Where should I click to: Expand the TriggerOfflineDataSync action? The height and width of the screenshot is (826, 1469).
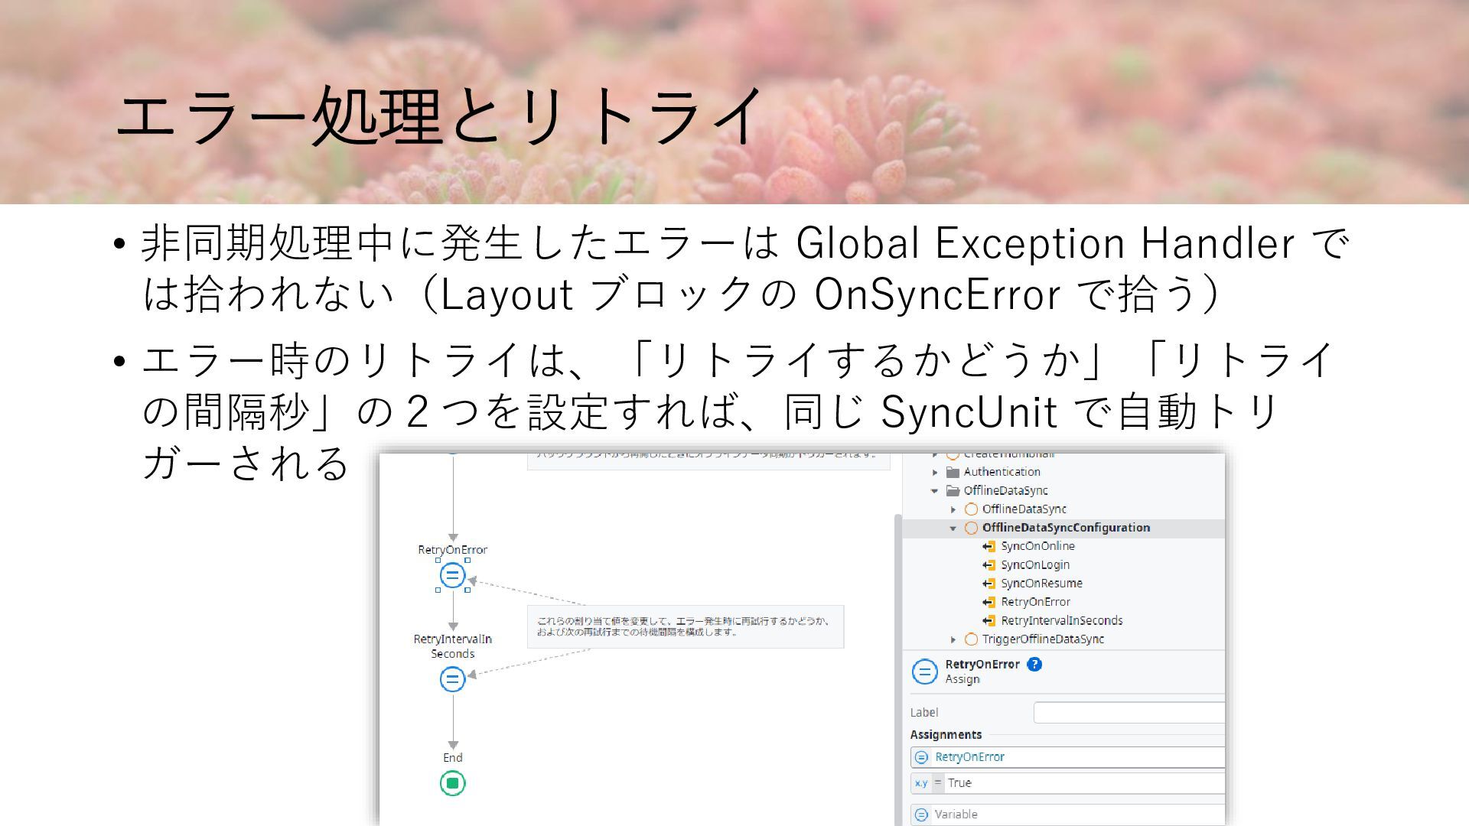click(953, 639)
